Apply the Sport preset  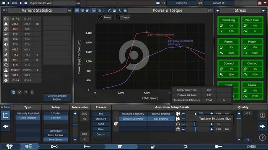click(101, 124)
